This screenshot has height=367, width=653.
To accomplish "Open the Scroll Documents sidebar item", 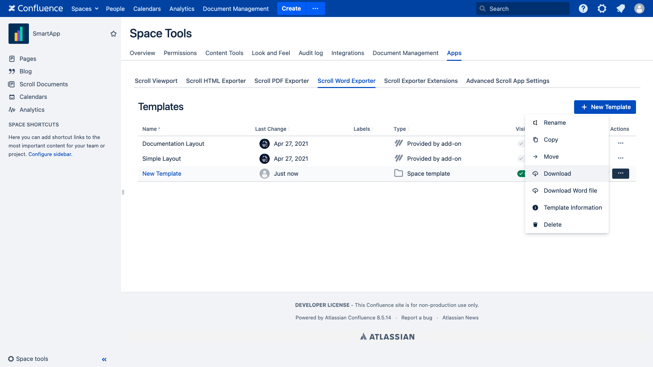I will (44, 84).
